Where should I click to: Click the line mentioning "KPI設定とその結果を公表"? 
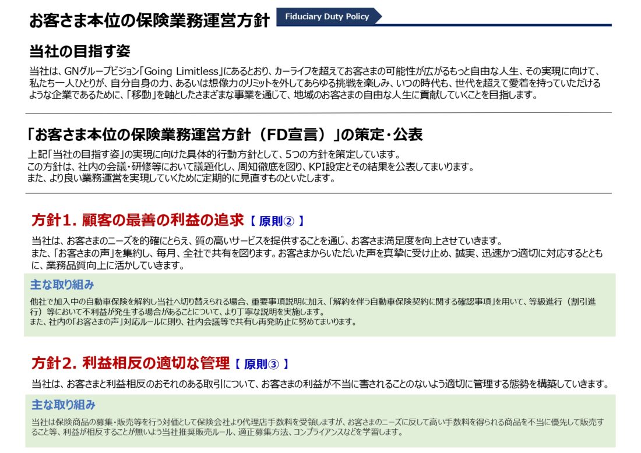(x=251, y=167)
